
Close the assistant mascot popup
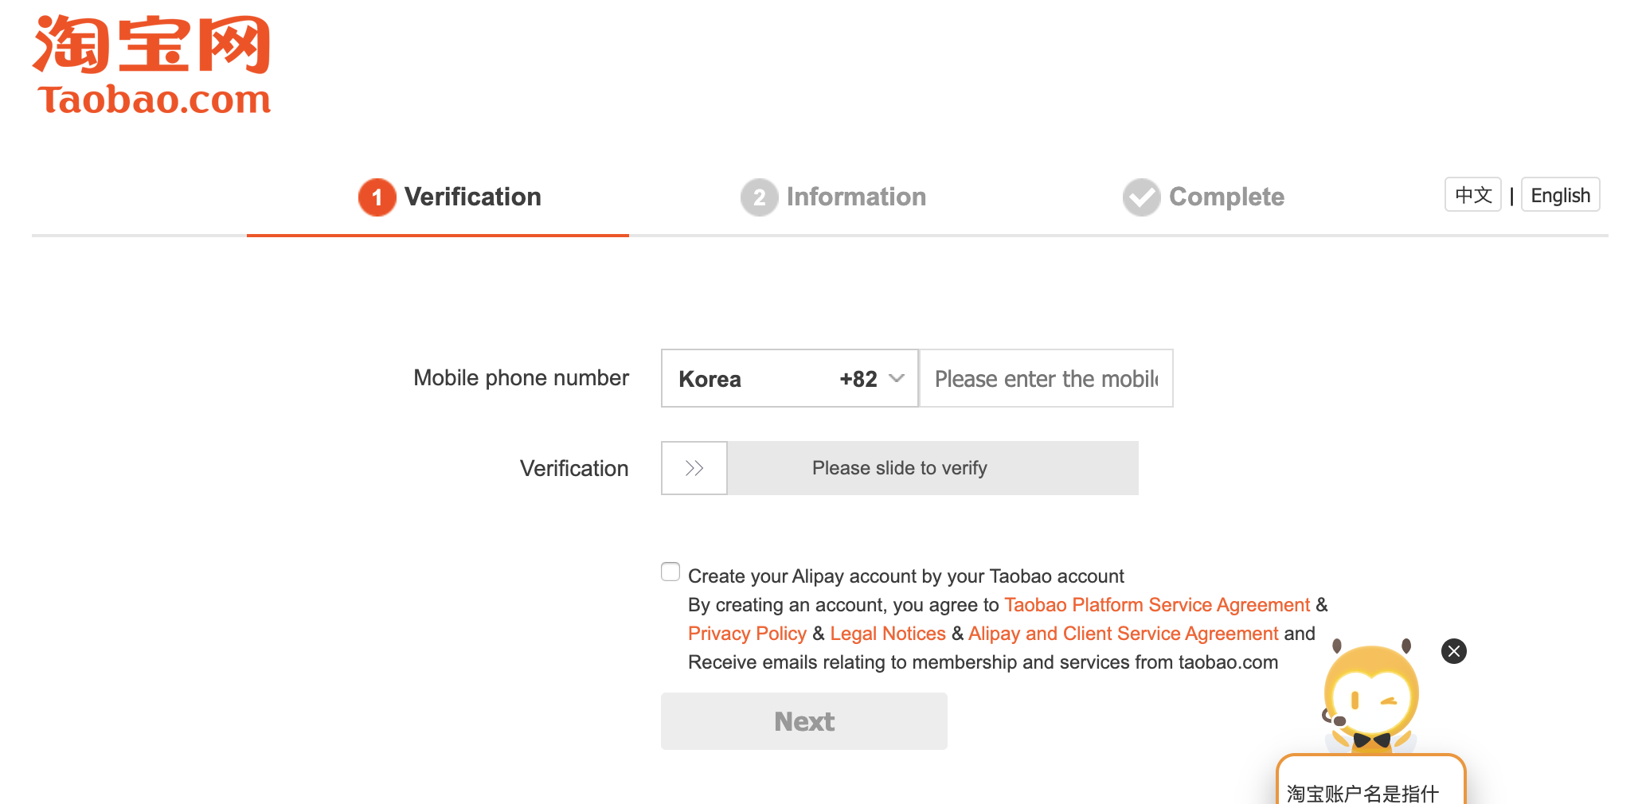point(1454,651)
